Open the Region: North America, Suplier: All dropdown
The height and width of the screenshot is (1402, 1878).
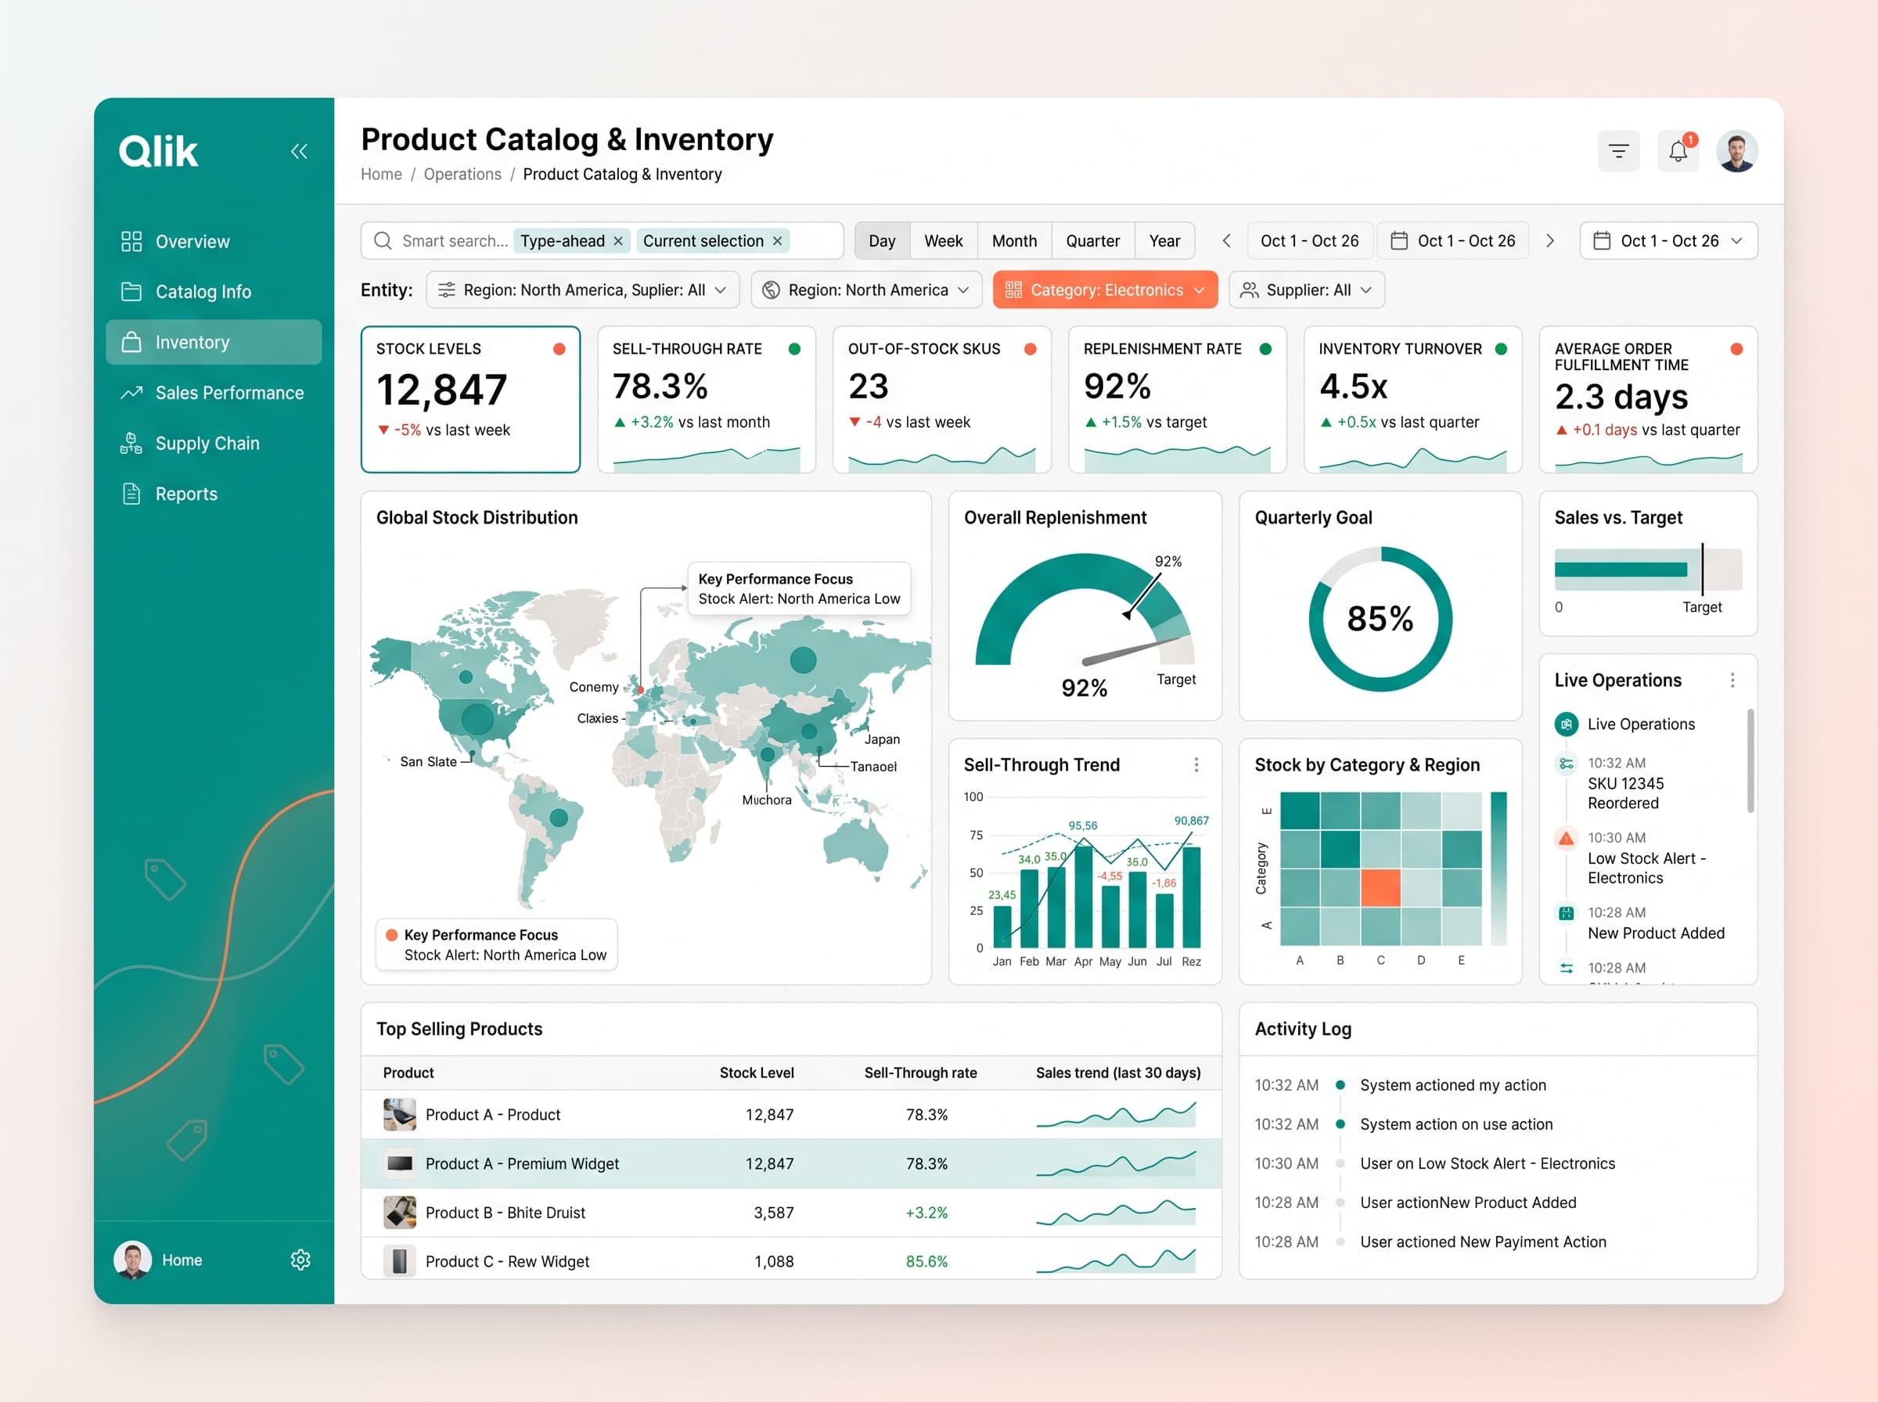(x=582, y=290)
